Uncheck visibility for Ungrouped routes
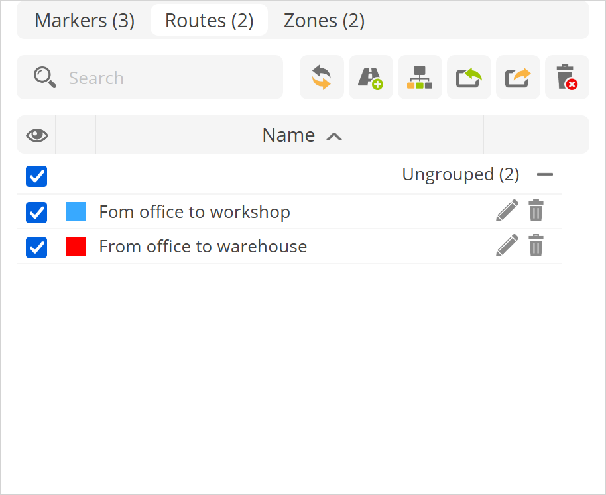This screenshot has height=495, width=606. (x=36, y=176)
